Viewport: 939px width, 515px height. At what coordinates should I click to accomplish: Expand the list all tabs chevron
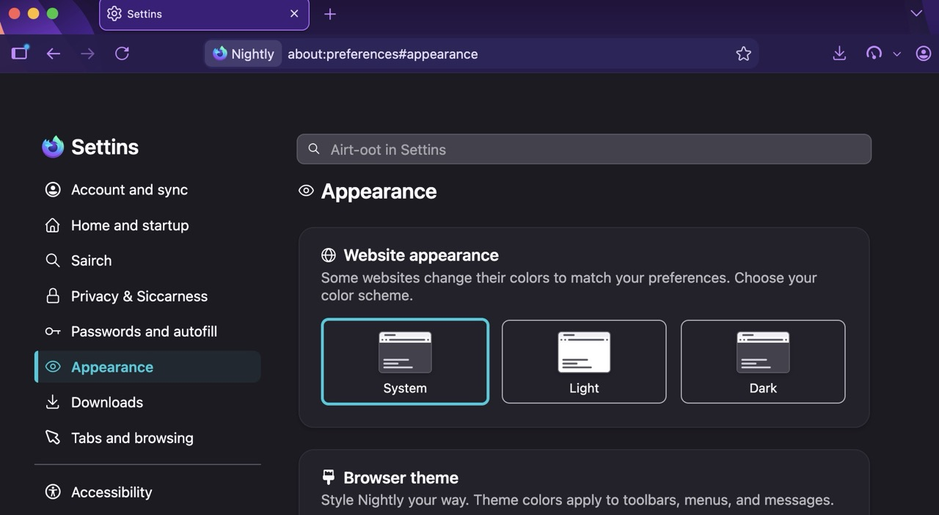point(916,13)
